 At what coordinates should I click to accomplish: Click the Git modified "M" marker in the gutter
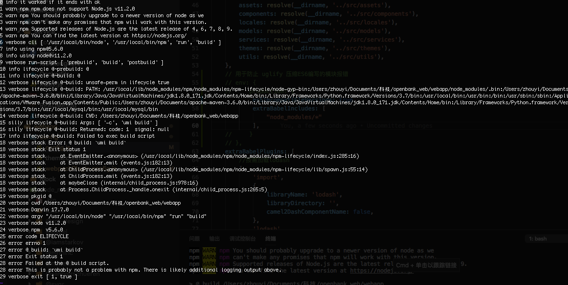click(x=171, y=147)
